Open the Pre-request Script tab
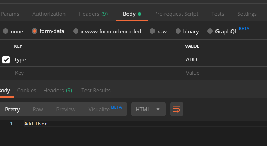267x146 pixels. click(x=176, y=14)
